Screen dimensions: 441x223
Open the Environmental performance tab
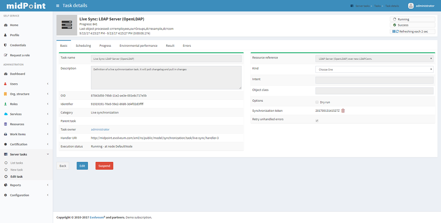(138, 45)
